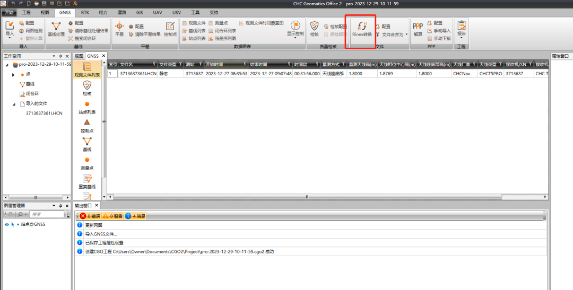
Task: Click the Rinex转换 conversion button
Action: click(362, 29)
